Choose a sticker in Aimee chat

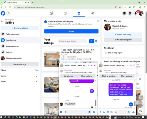click(x=108, y=112)
